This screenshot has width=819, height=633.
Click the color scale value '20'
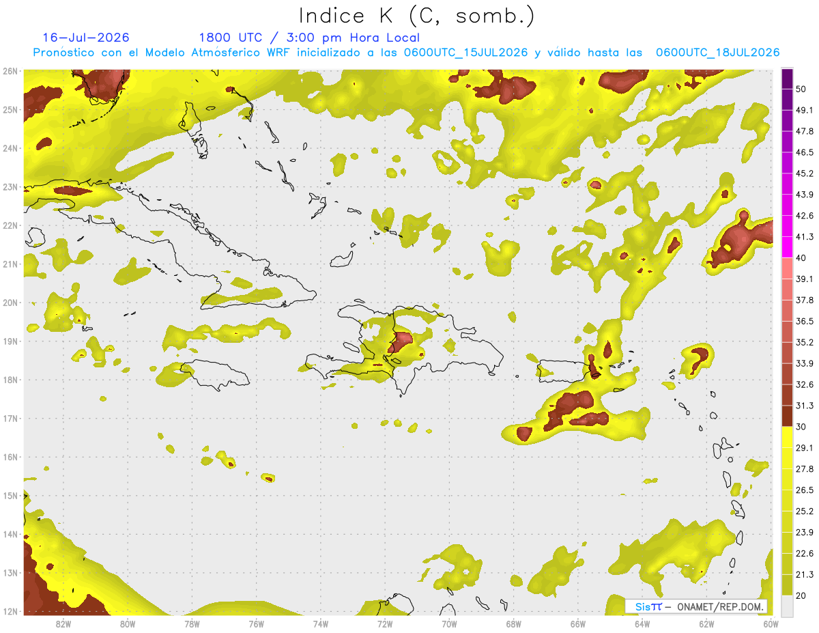click(801, 595)
